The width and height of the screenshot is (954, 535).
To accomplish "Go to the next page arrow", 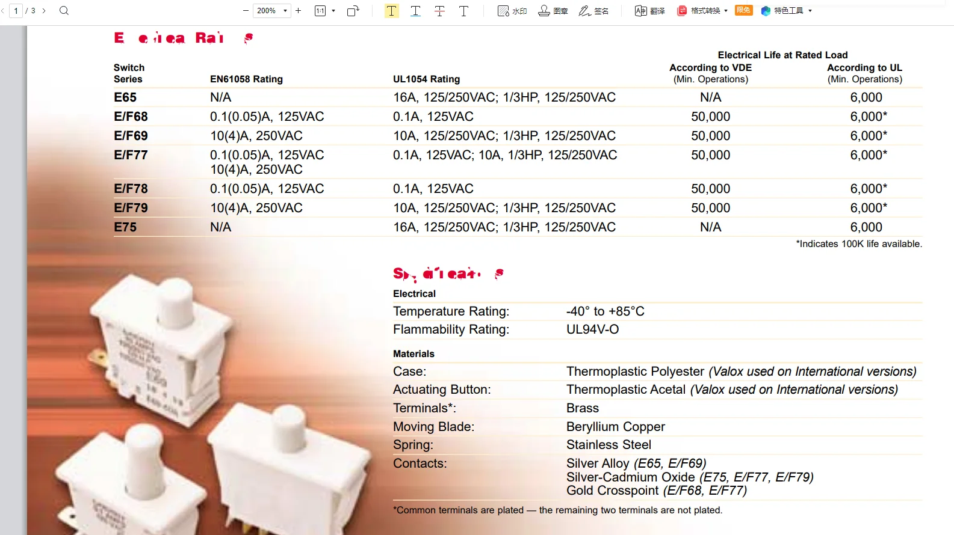I will 44,11.
